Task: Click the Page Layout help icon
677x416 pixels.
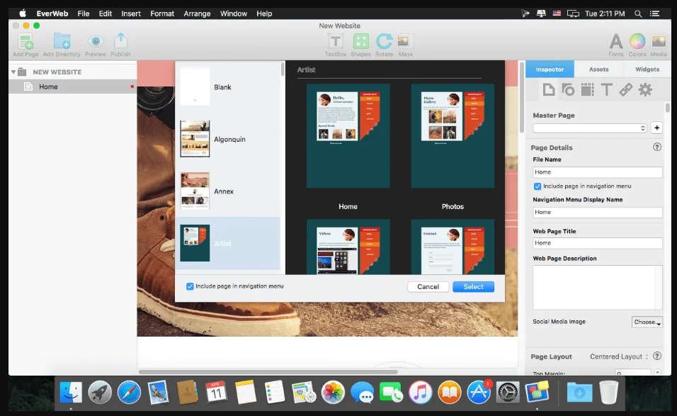Action: (x=656, y=356)
